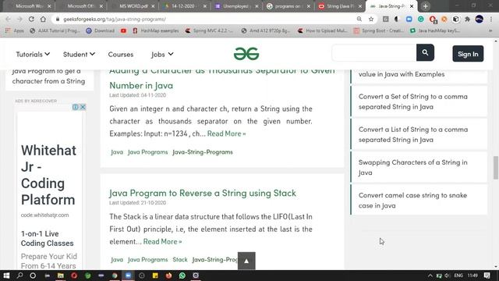Open Convert a Set of String sidebar link
The image size is (499, 281).
tap(419, 101)
